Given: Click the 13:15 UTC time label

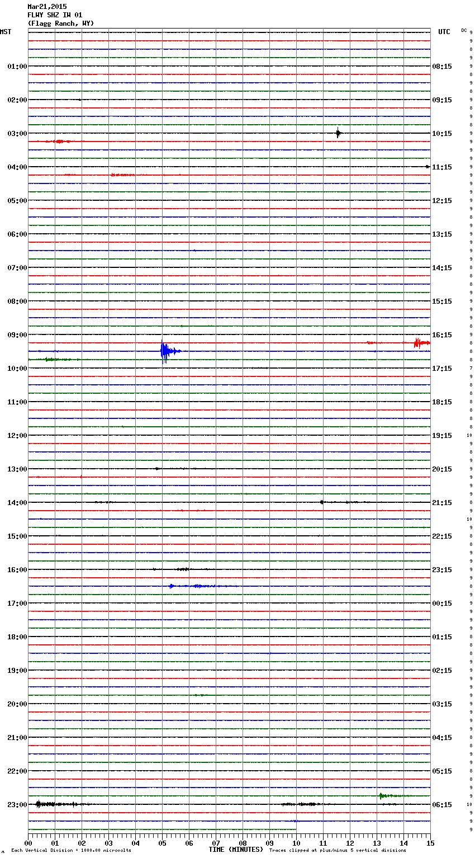Looking at the screenshot, I should [x=442, y=234].
